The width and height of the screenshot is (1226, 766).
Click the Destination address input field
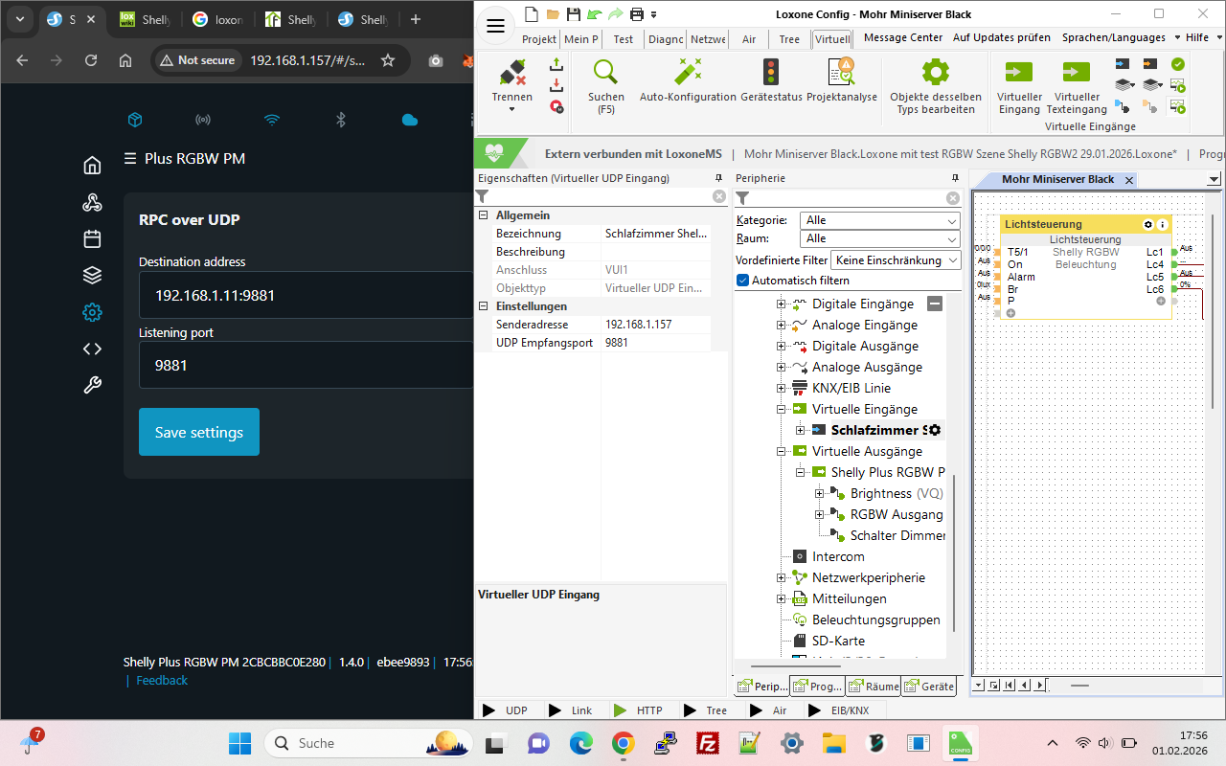click(x=306, y=296)
